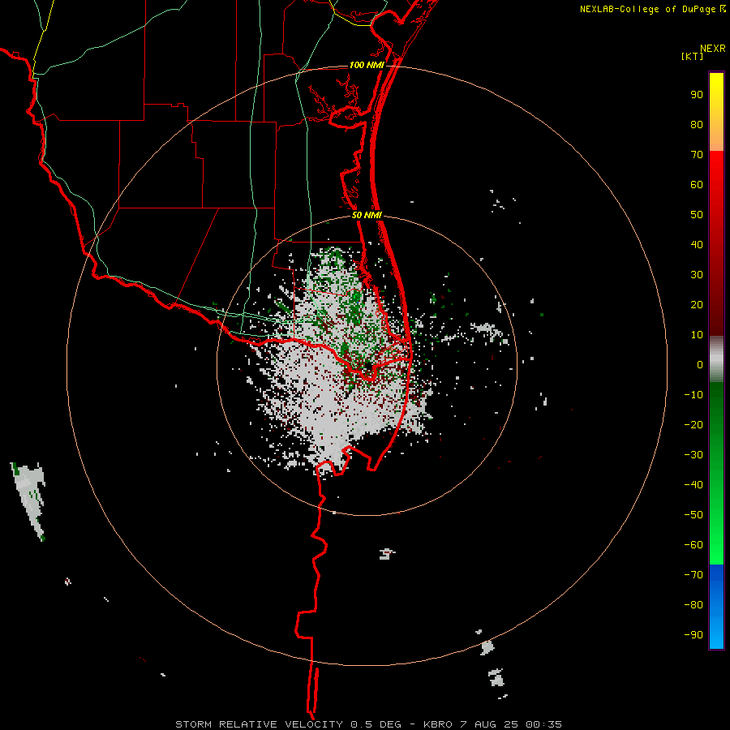Viewport: 730px width, 730px height.
Task: Click the 0 value on velocity scale
Action: coord(700,365)
